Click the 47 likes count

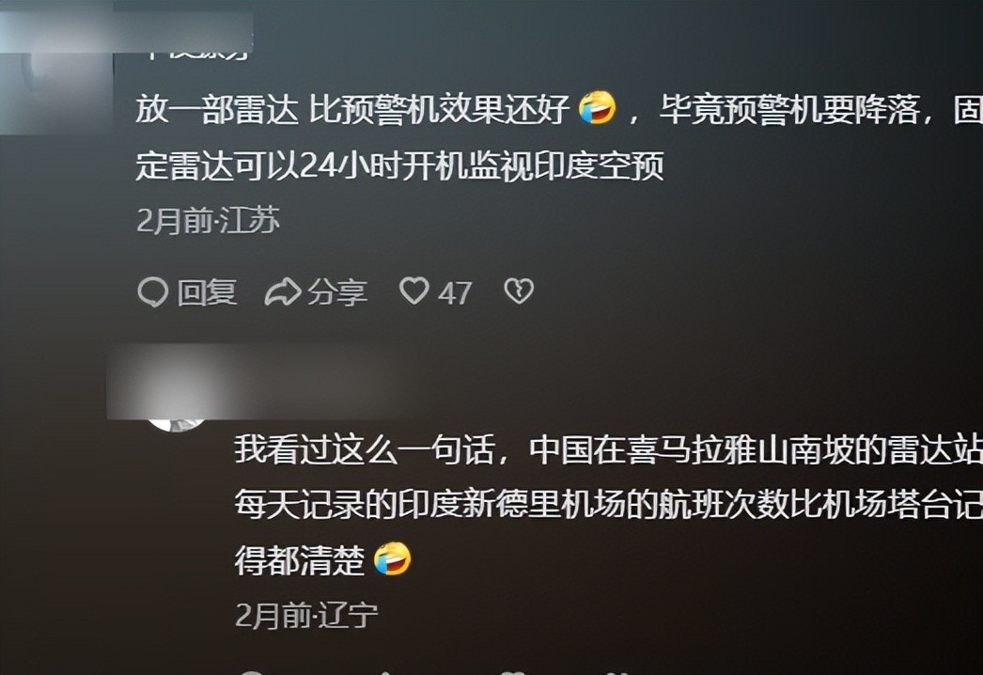pos(455,293)
